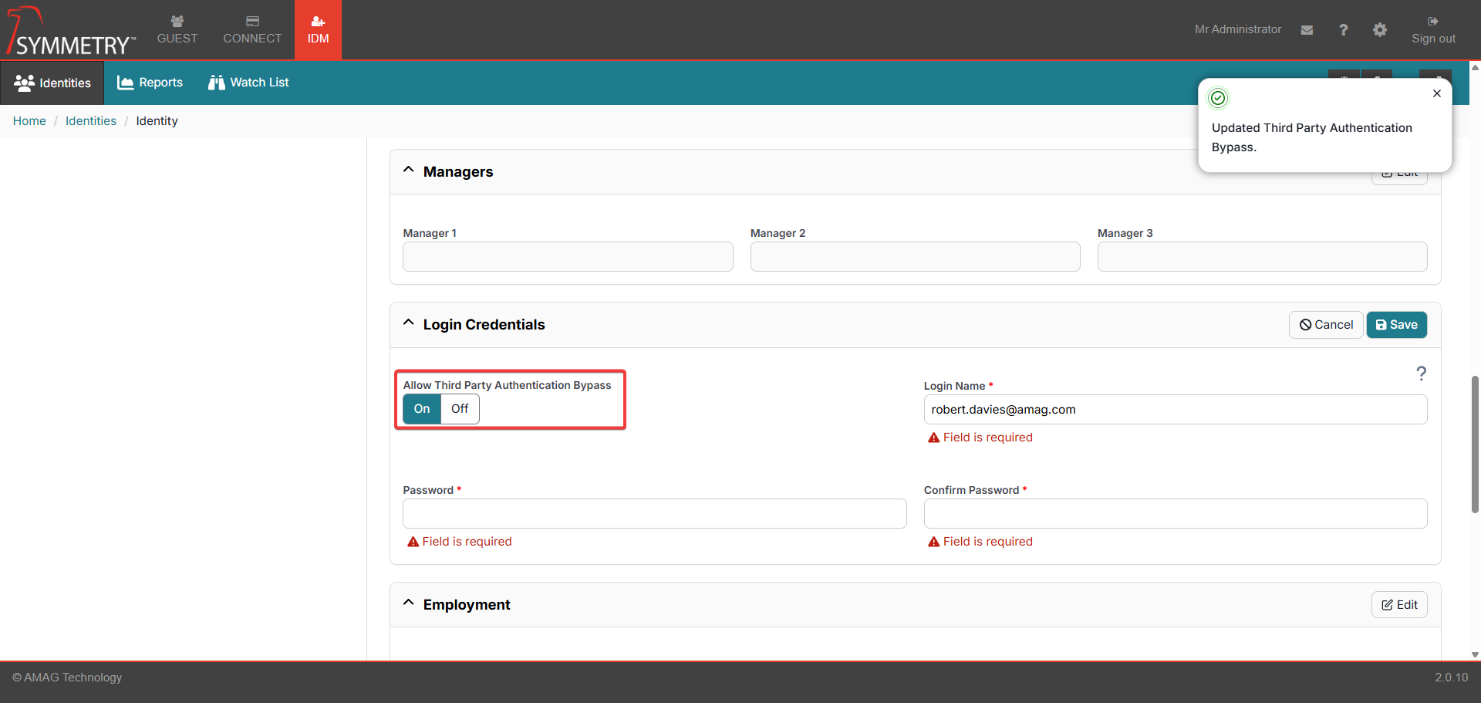Switch to the Reports tab
The height and width of the screenshot is (703, 1481).
click(150, 83)
